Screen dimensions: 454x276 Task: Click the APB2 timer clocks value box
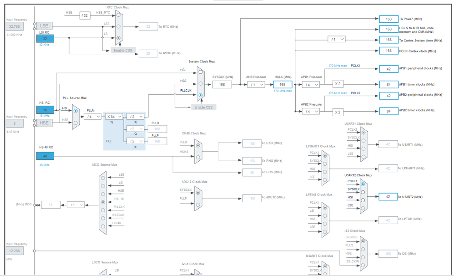(388, 111)
